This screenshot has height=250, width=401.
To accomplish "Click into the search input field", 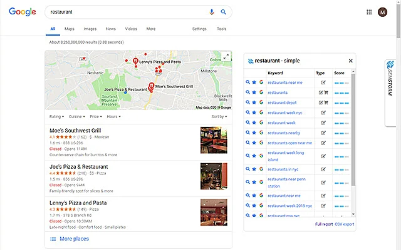I will [x=127, y=12].
